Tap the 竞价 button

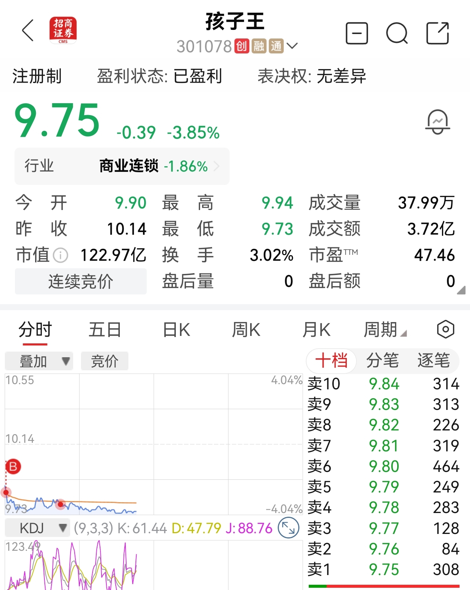(x=105, y=361)
